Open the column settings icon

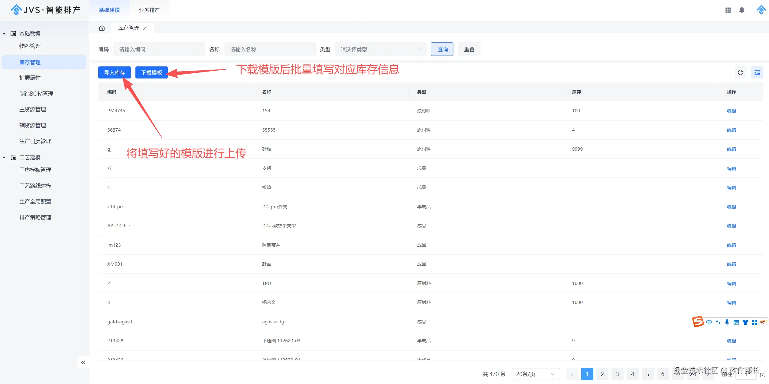click(757, 72)
